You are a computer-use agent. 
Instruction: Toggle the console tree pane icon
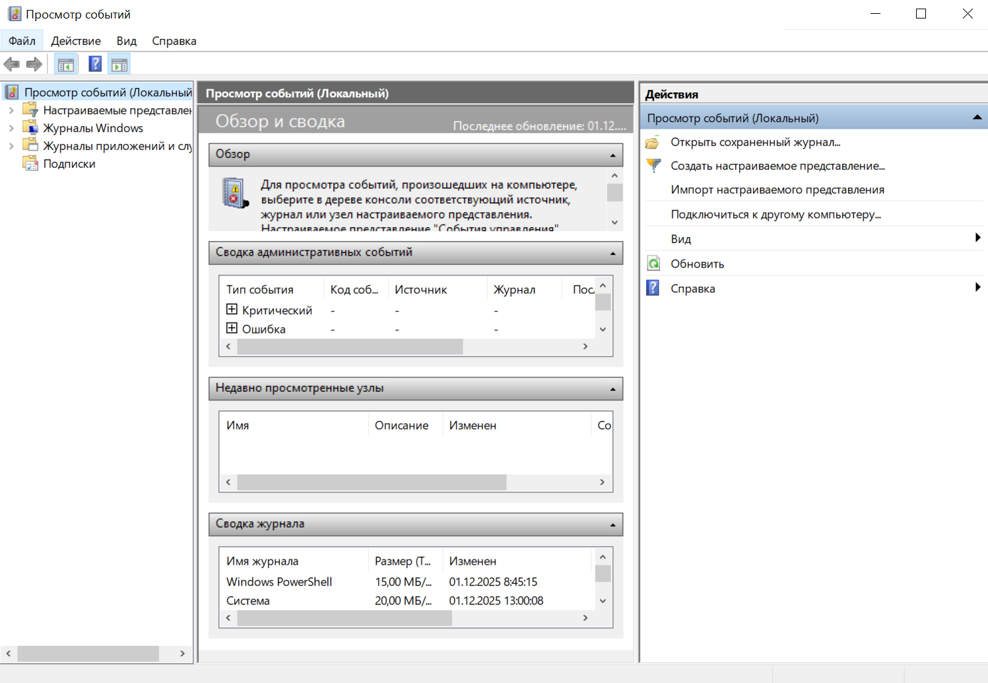[x=66, y=65]
